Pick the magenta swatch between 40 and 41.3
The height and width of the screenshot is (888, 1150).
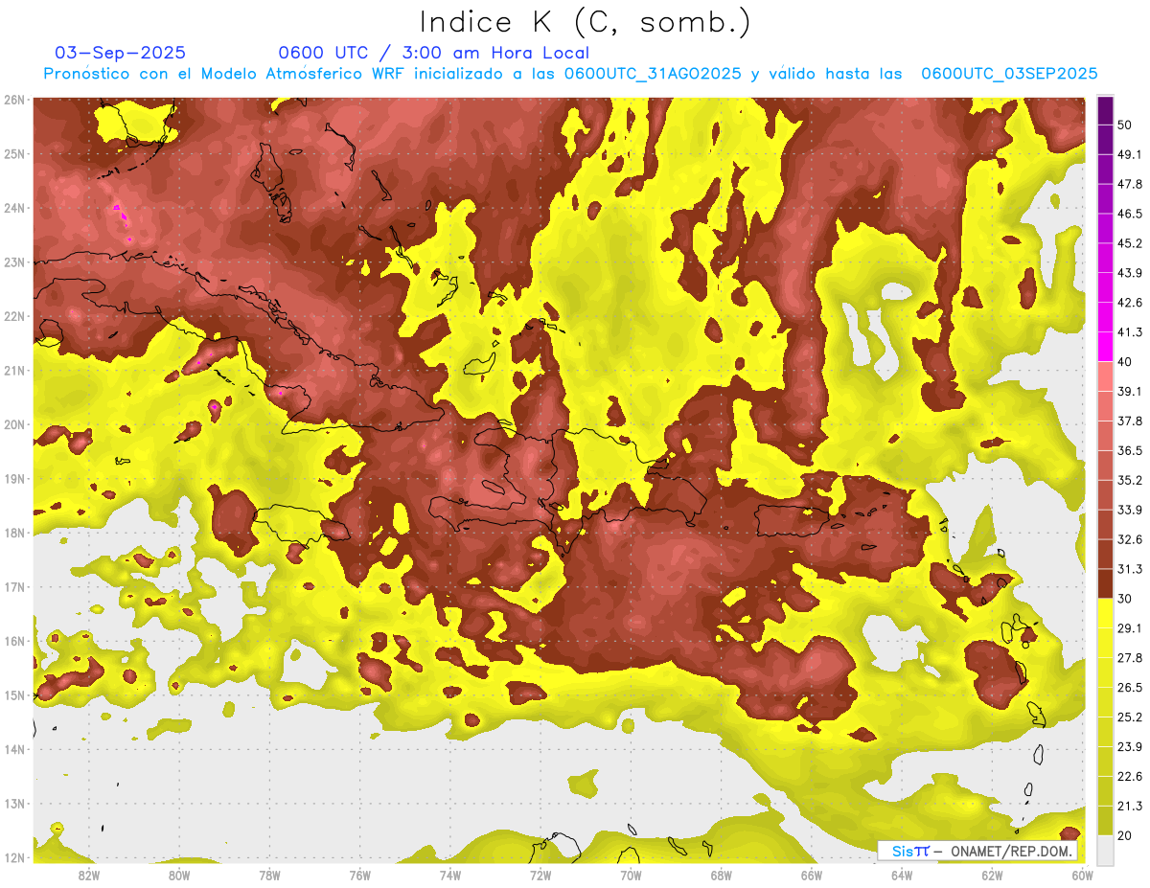pos(1105,346)
